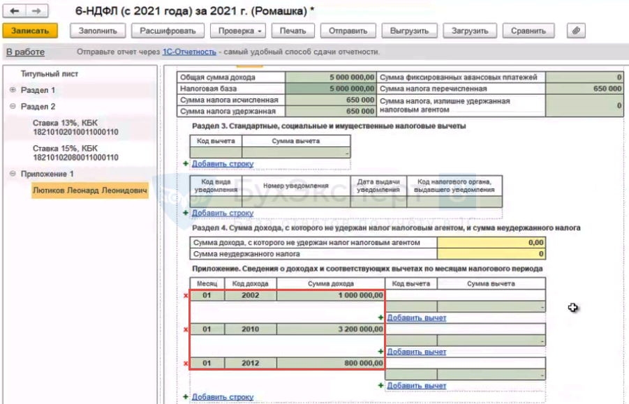Select Ставка 15% КБК section
This screenshot has width=629, height=404.
click(x=75, y=153)
